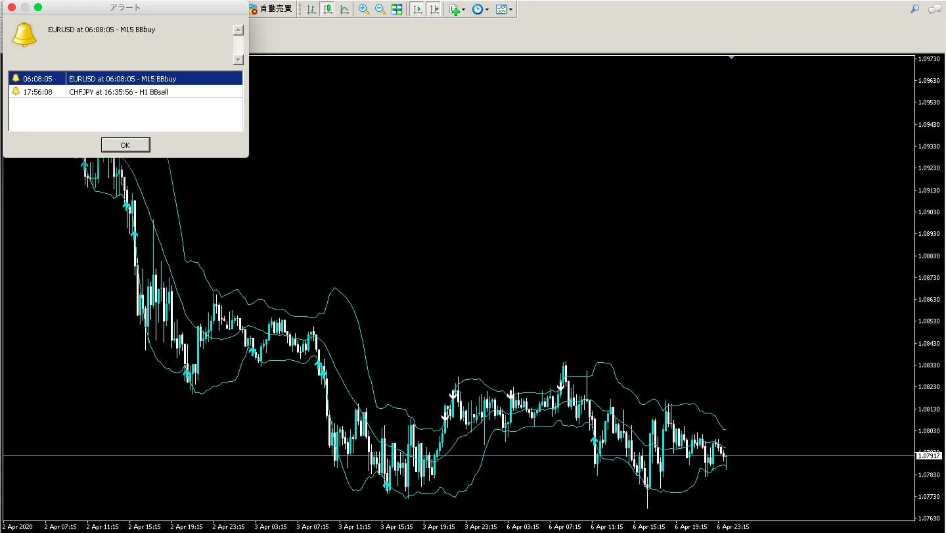The image size is (946, 533).
Task: Click the 1.07917 current price label
Action: 930,455
